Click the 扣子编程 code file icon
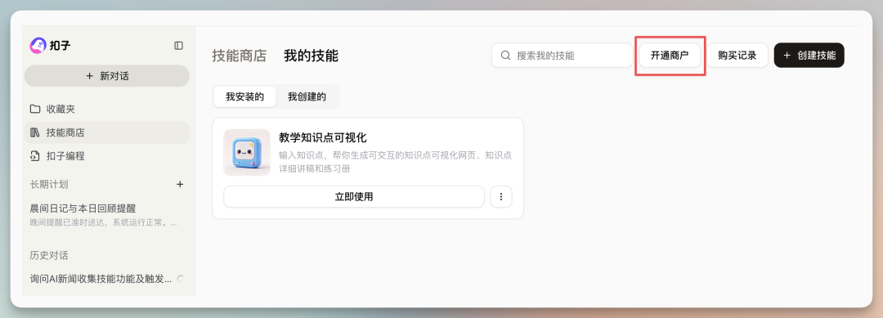The height and width of the screenshot is (318, 883). point(35,156)
